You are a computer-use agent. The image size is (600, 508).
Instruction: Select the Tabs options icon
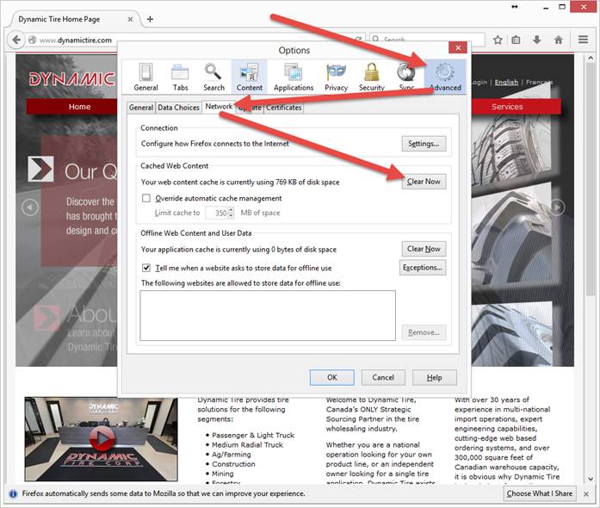point(180,77)
